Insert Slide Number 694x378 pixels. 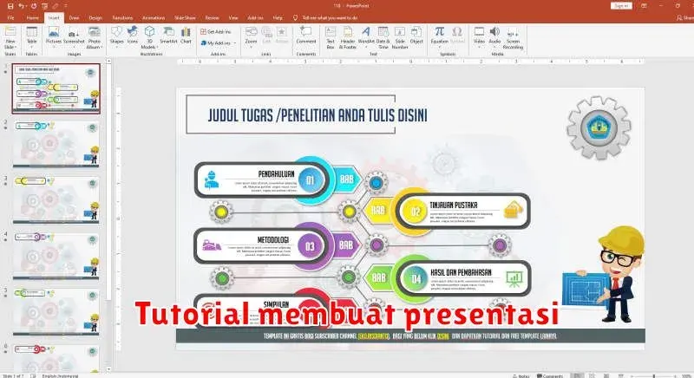tap(400, 37)
